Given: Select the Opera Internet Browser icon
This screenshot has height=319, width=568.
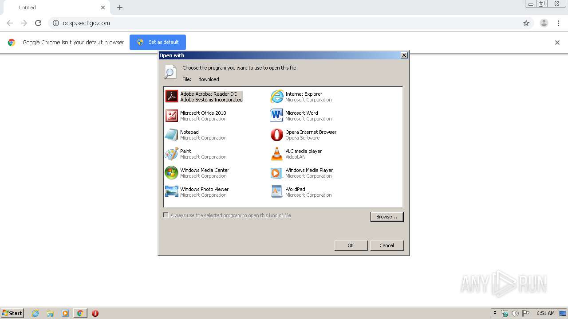Looking at the screenshot, I should [x=276, y=134].
